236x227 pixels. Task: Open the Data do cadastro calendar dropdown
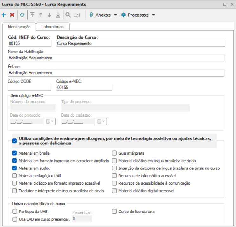click(x=101, y=121)
